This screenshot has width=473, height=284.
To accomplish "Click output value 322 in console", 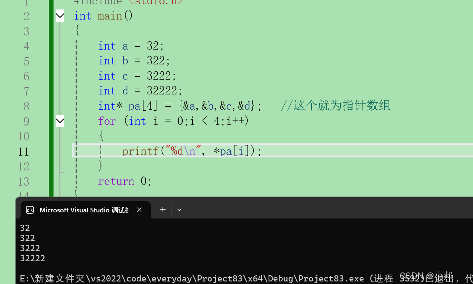I will 27,238.
